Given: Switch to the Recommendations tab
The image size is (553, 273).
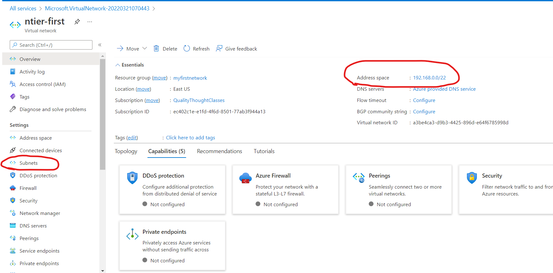Looking at the screenshot, I should [219, 151].
